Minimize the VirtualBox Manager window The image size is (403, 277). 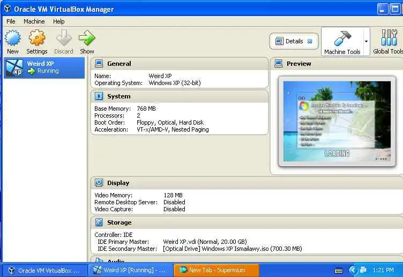383,9
